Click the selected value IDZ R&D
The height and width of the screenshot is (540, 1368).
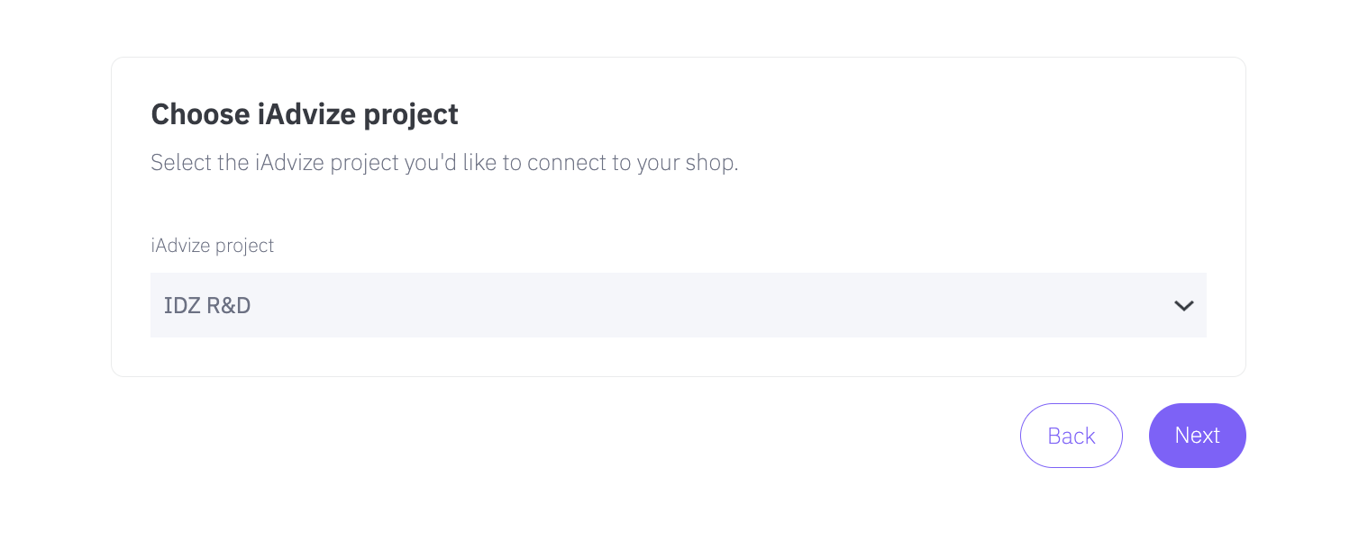coord(207,306)
